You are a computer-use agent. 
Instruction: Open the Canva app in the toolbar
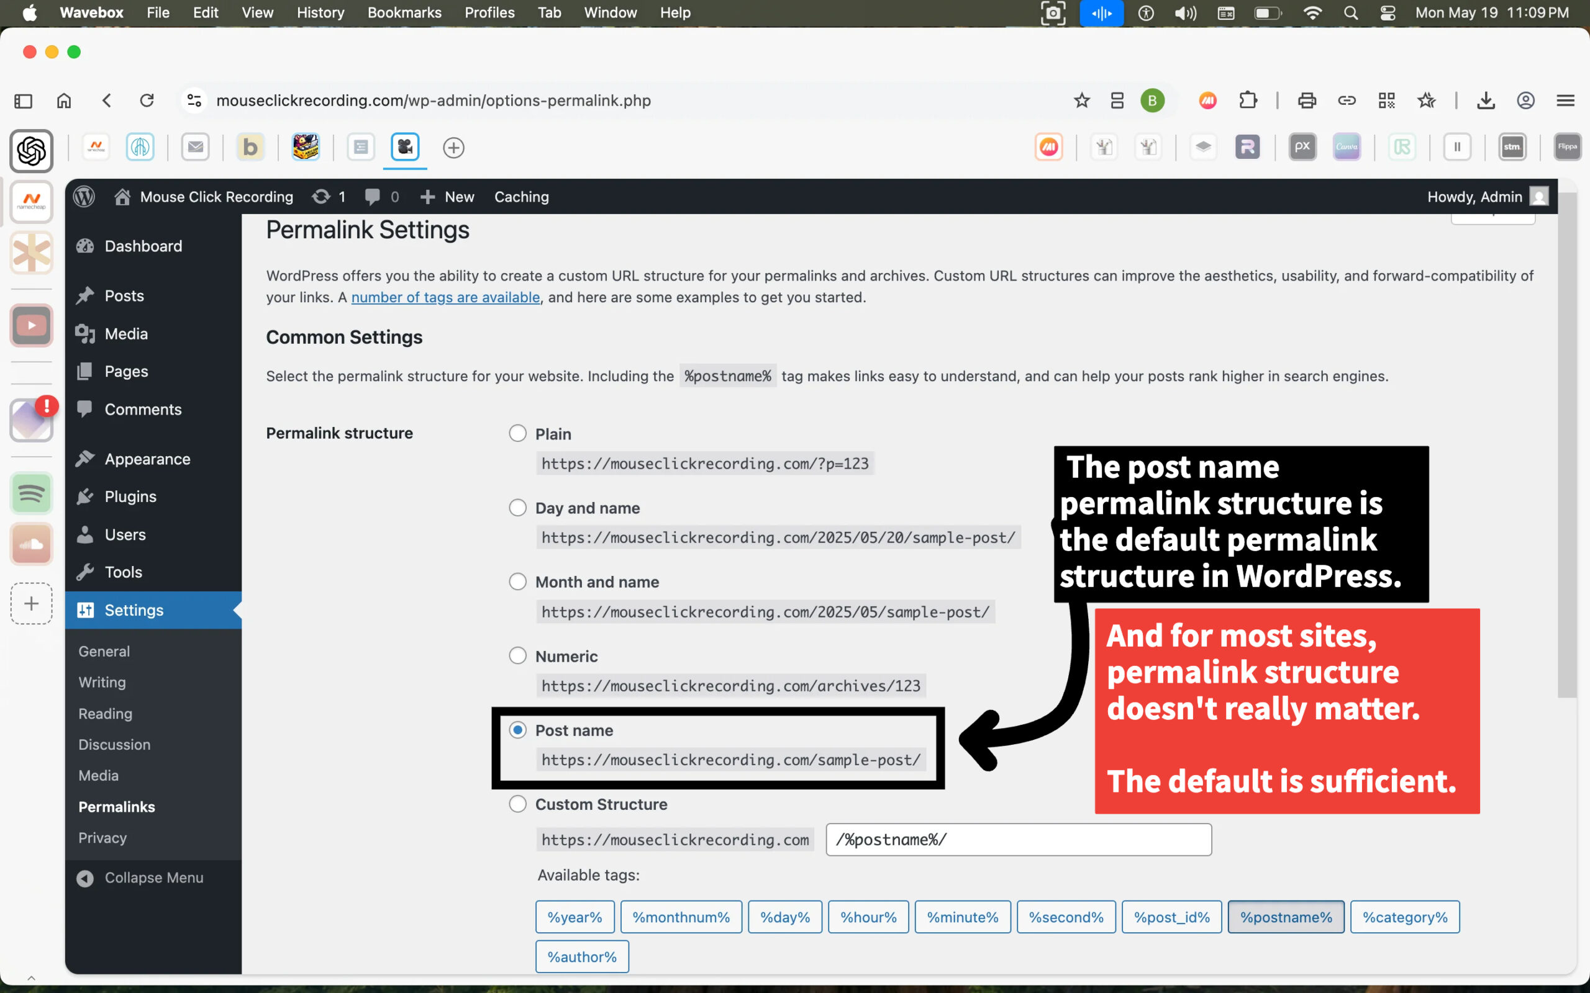1347,146
